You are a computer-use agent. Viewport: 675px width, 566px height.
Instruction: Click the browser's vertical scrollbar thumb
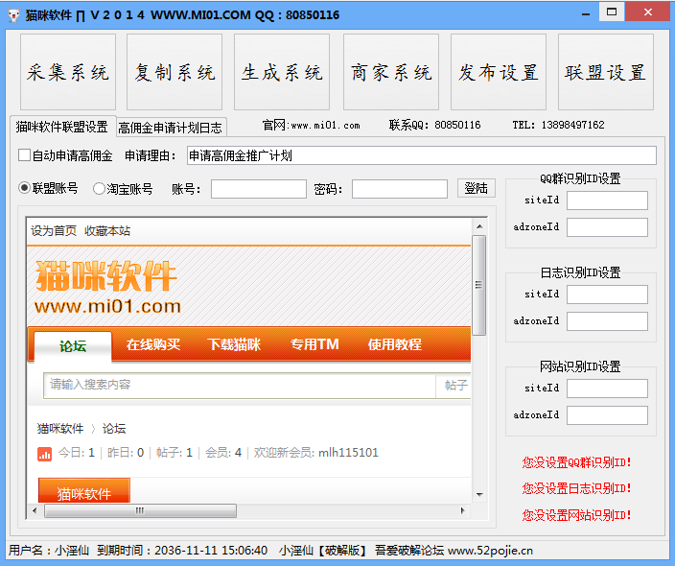click(478, 288)
